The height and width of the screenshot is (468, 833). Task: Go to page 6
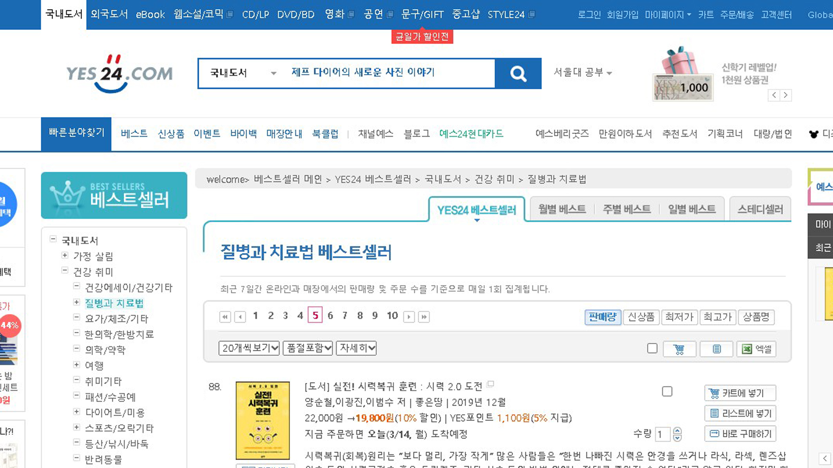[x=330, y=316]
